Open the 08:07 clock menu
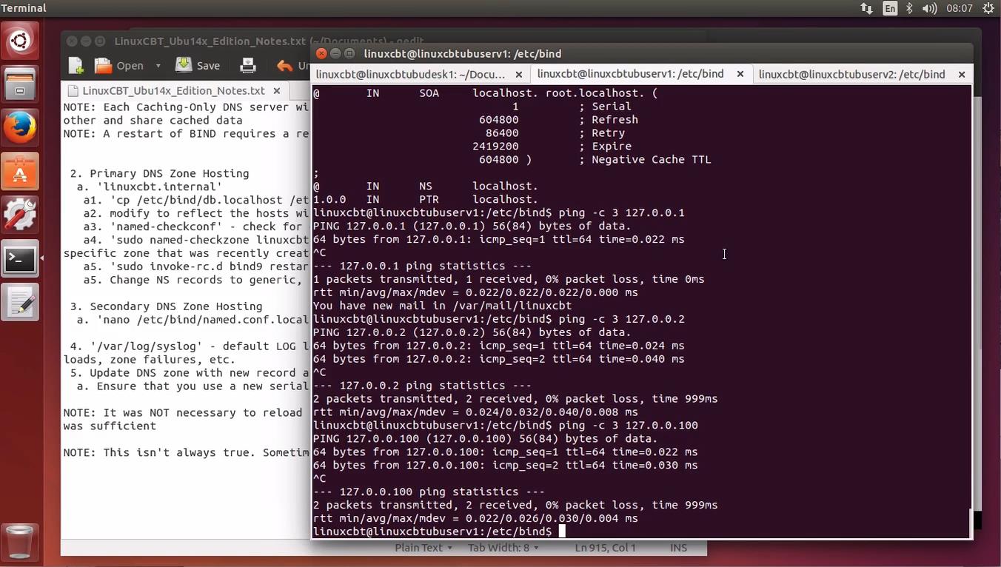1001x567 pixels. tap(959, 8)
